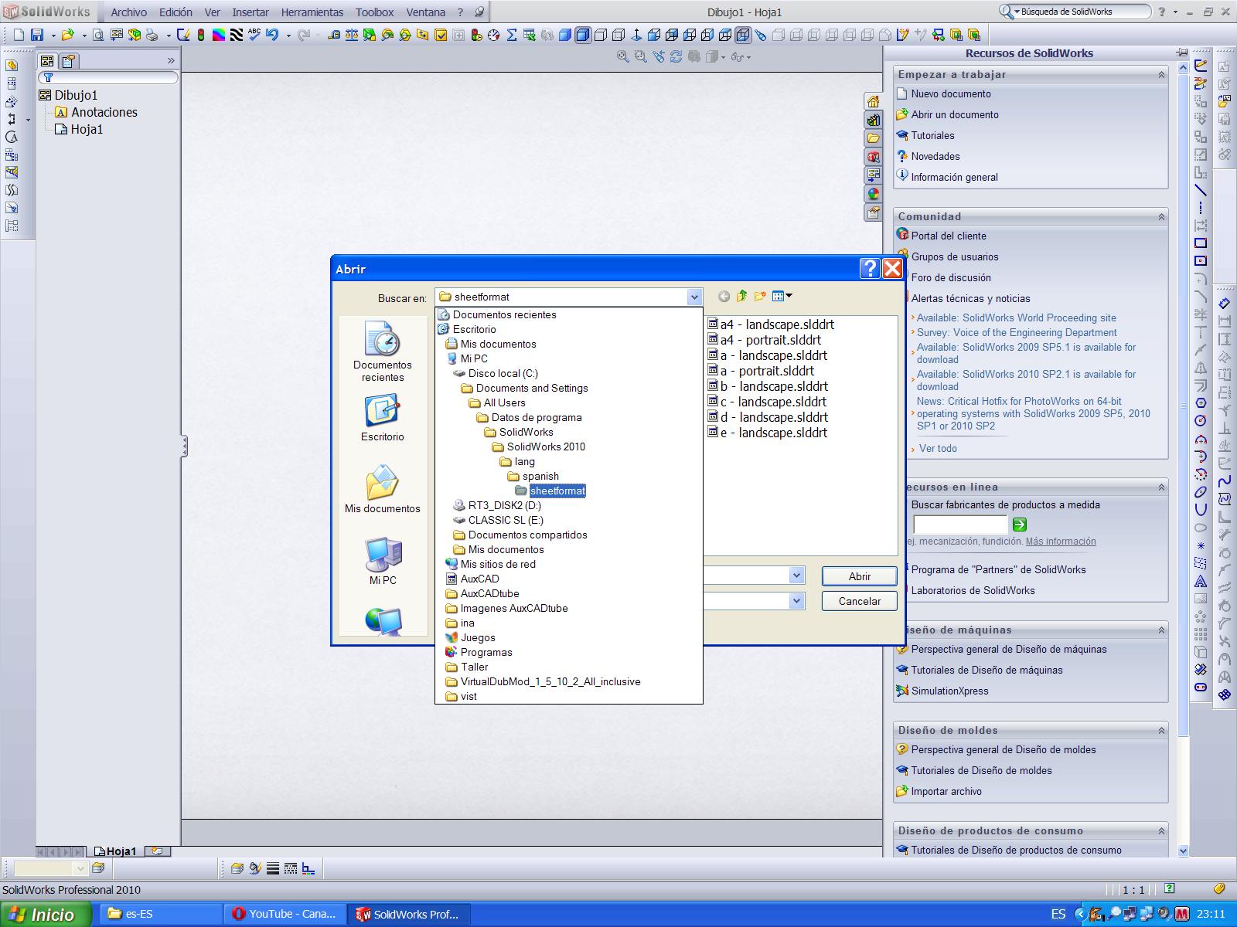
Task: Click the rainbow color appearance icon
Action: (219, 35)
